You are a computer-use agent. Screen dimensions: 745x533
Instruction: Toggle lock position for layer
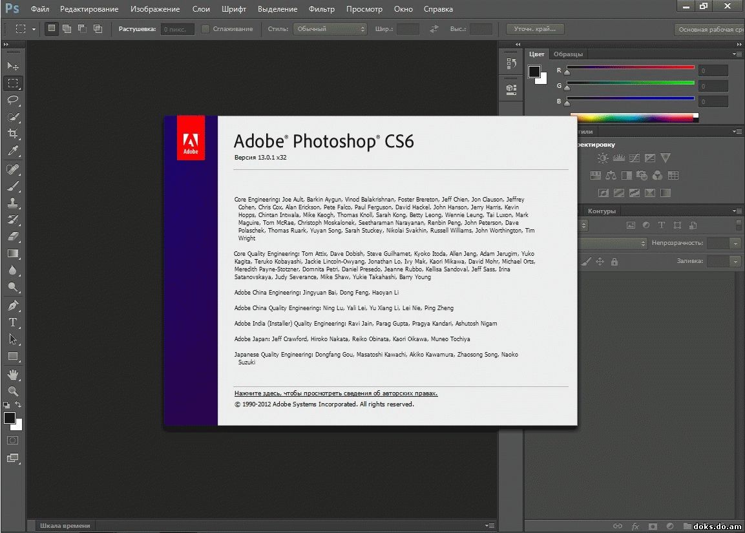click(600, 262)
